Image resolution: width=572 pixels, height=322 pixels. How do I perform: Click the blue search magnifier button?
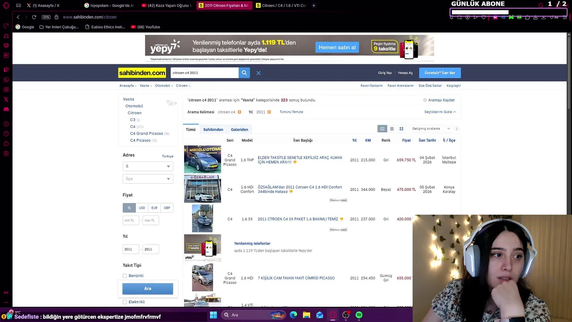(x=244, y=73)
